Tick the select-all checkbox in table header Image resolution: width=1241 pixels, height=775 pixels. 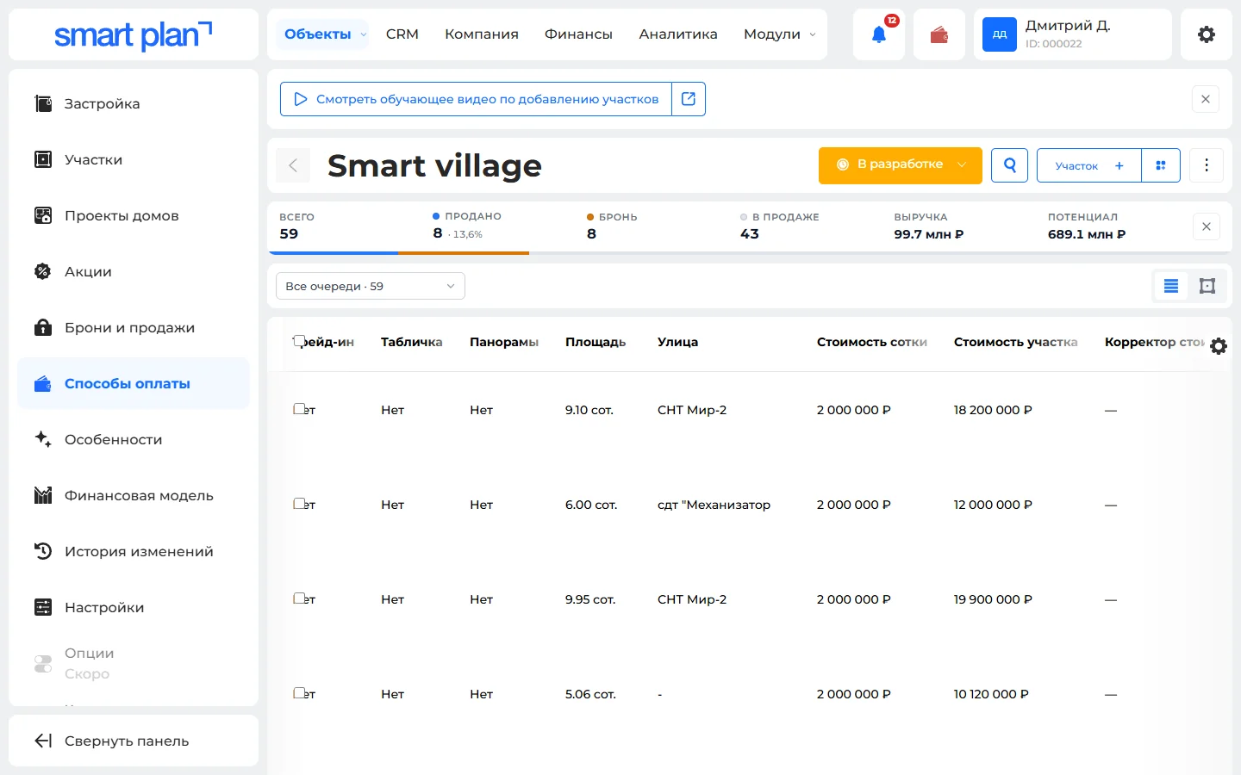click(x=299, y=341)
